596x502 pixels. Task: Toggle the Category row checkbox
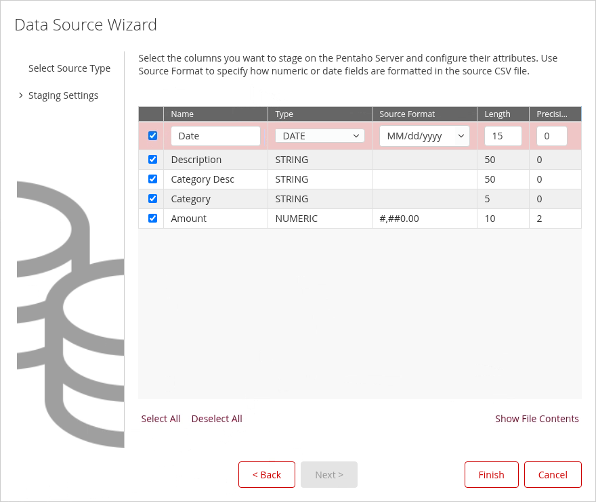coord(152,199)
